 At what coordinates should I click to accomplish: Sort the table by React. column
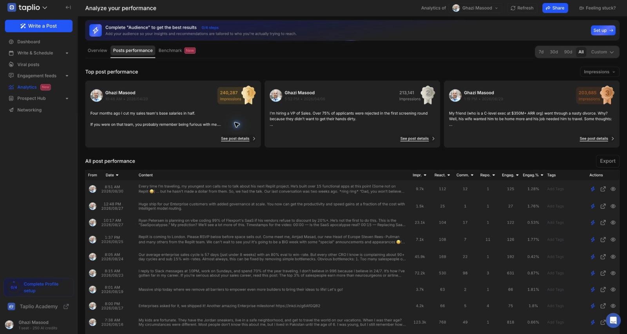(442, 175)
